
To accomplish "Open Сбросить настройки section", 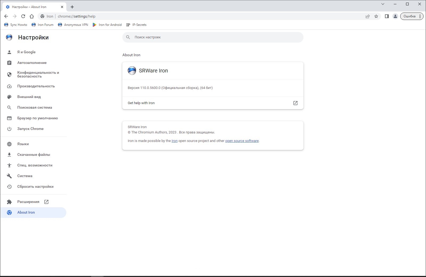I will (x=33, y=186).
